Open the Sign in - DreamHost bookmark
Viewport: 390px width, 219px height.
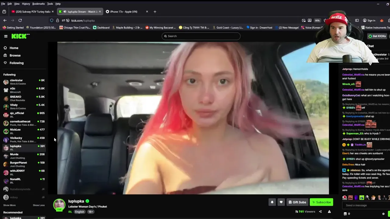259,28
